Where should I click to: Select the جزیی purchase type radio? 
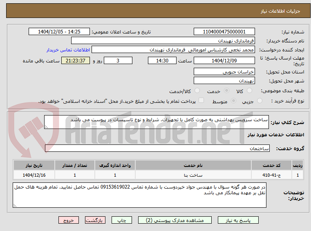click(x=260, y=101)
